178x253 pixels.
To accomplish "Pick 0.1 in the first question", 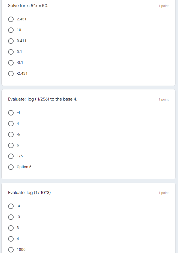I will (11, 52).
